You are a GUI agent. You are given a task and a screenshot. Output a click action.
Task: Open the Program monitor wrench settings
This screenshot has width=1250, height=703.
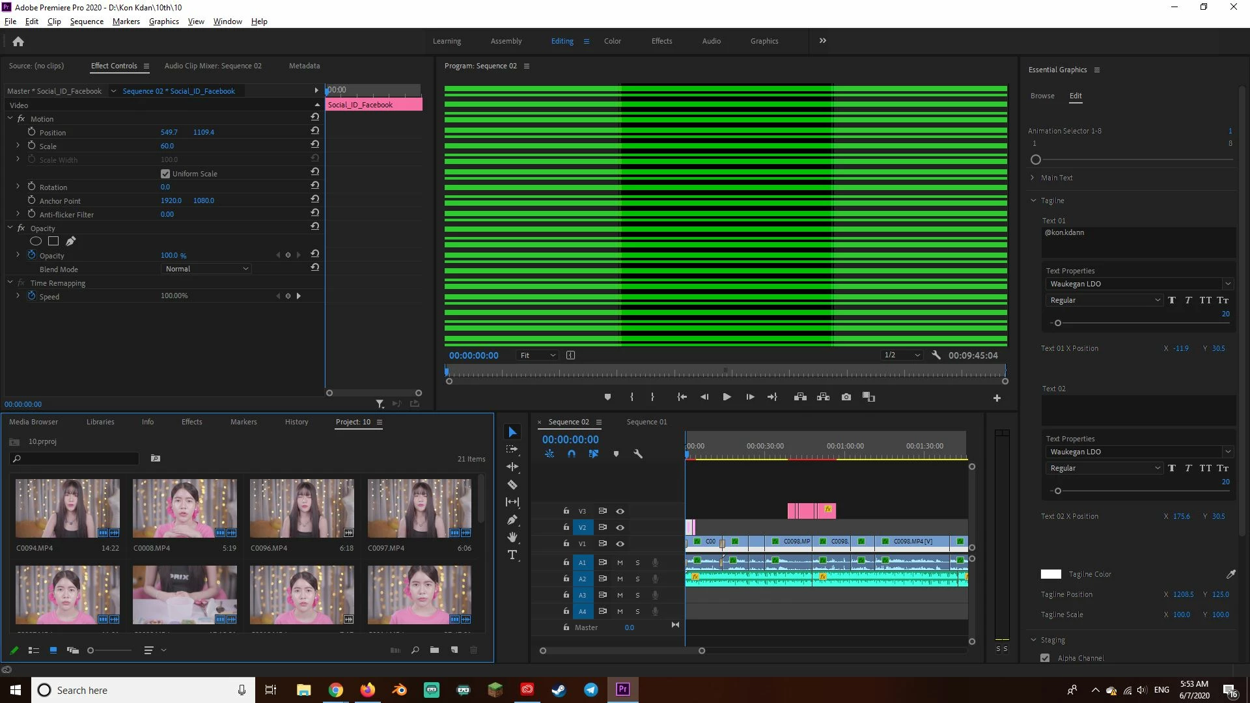tap(936, 355)
